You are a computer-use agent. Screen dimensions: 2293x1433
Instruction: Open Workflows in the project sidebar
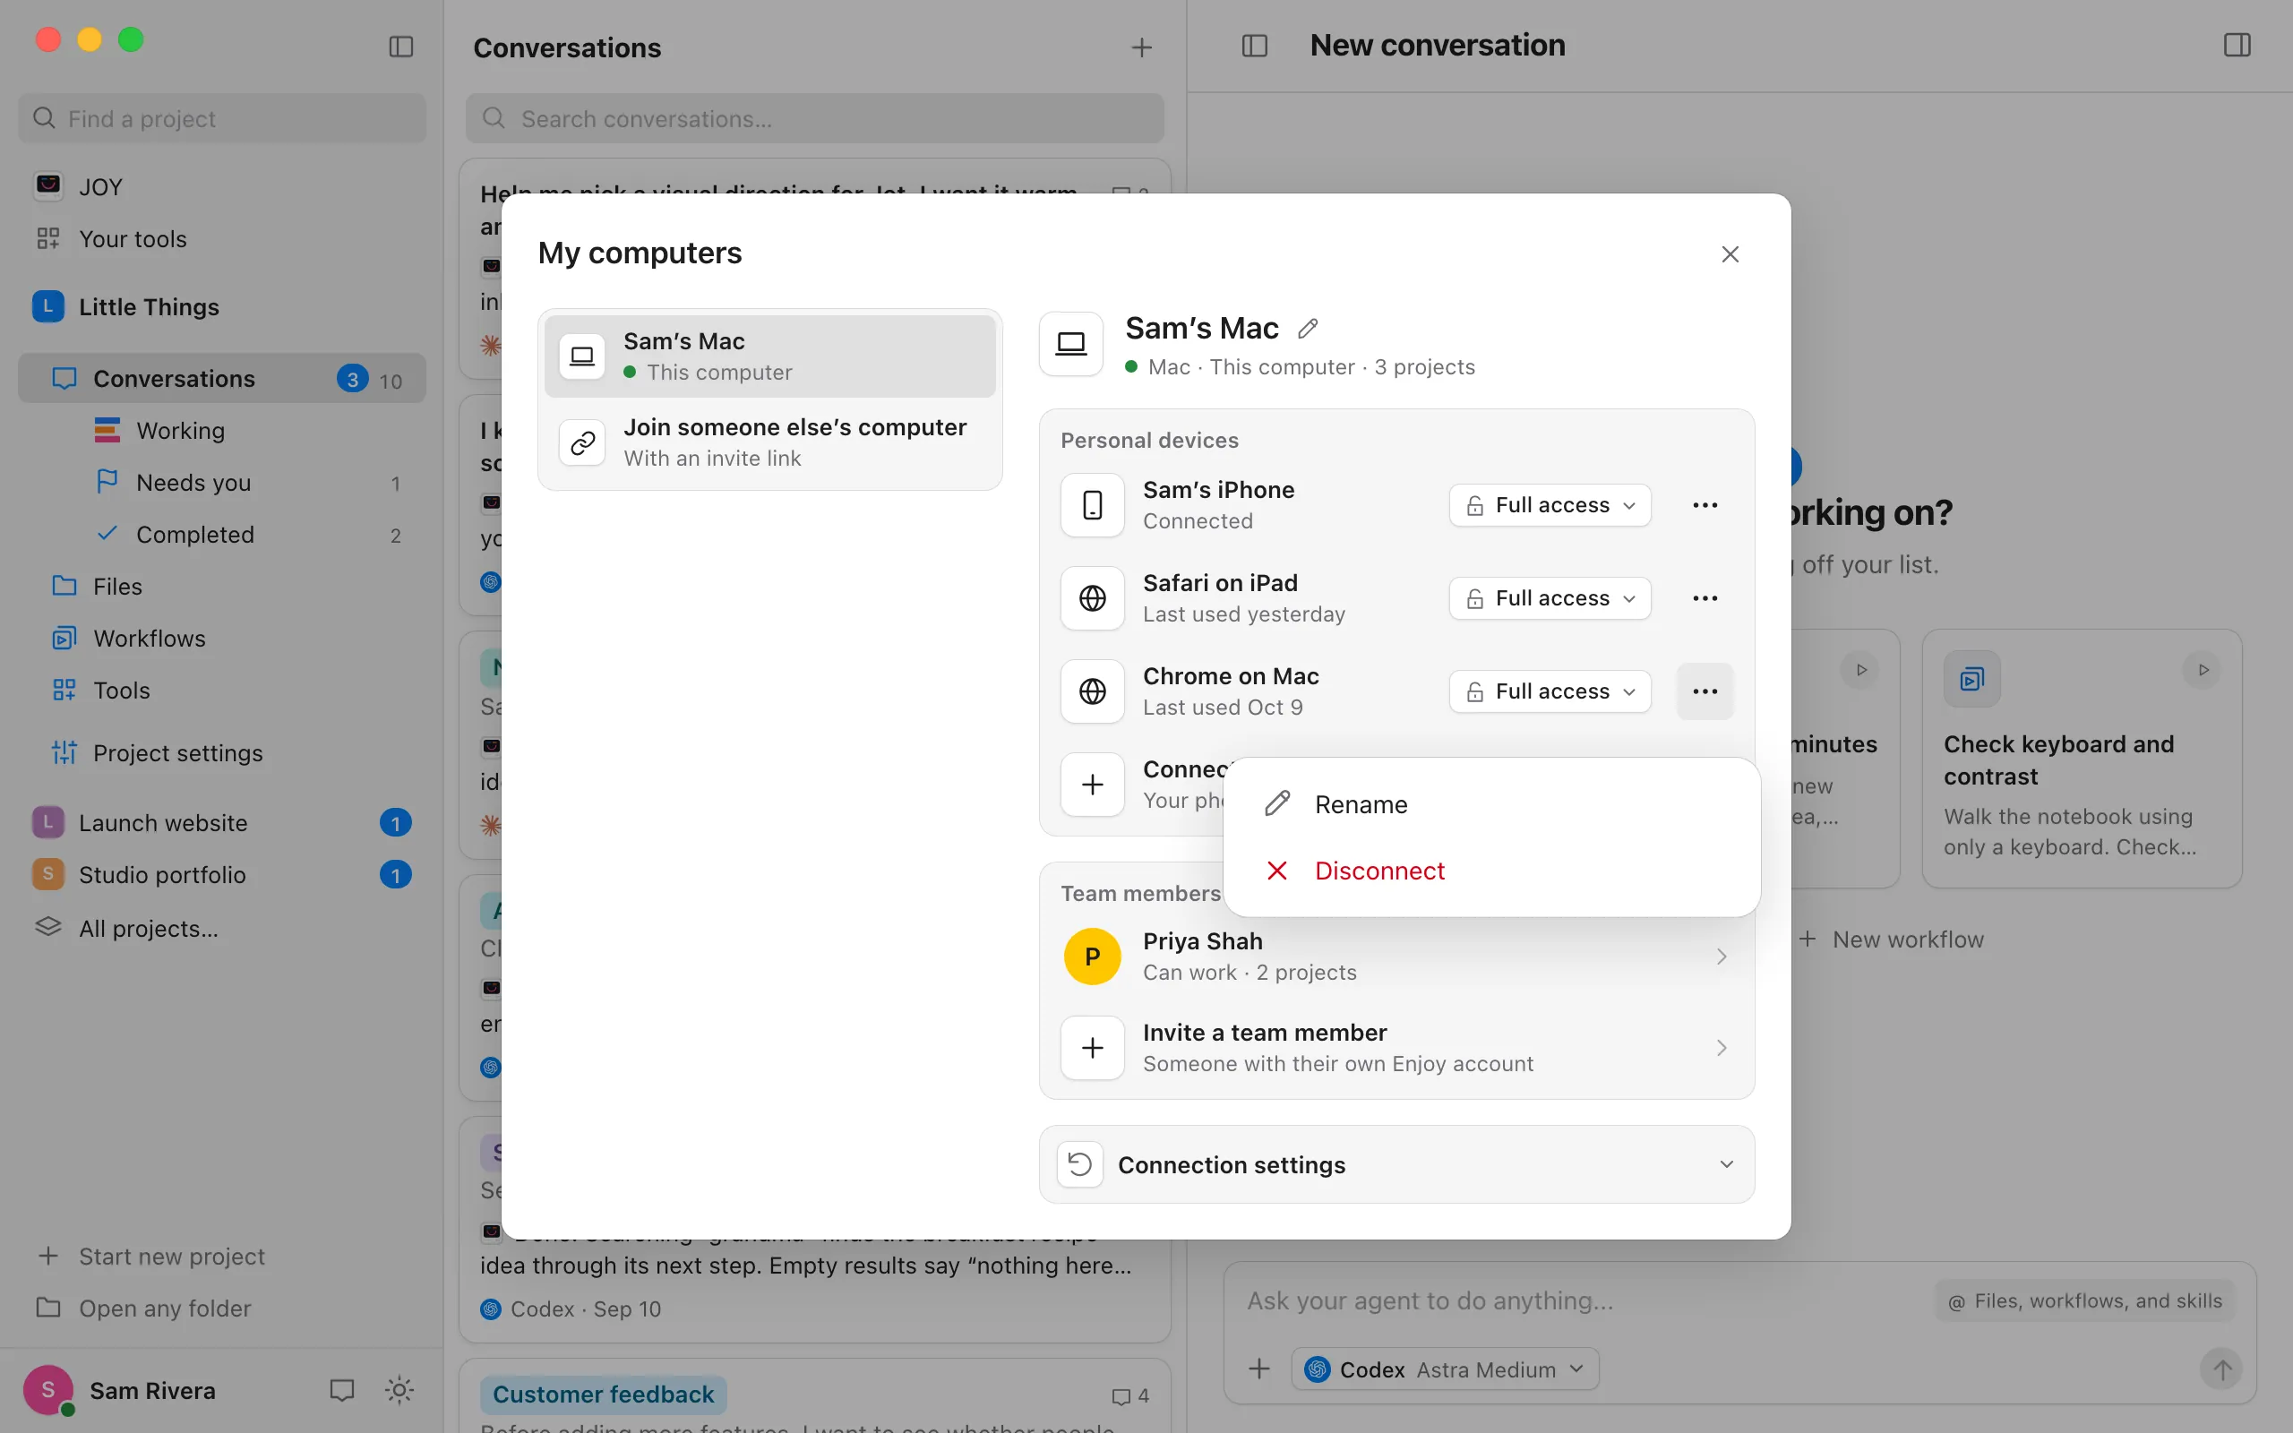(222, 639)
